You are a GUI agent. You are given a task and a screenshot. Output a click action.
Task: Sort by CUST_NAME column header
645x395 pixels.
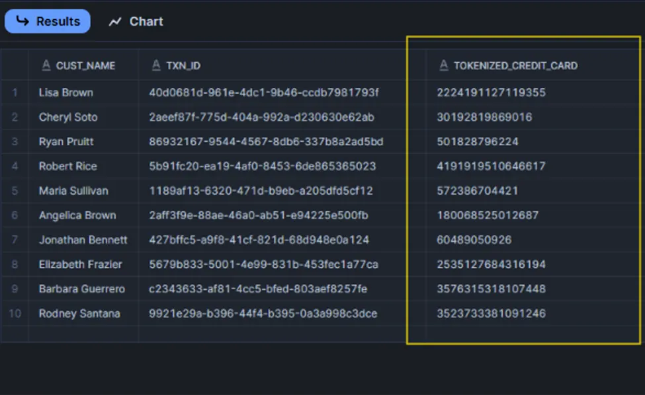click(85, 65)
